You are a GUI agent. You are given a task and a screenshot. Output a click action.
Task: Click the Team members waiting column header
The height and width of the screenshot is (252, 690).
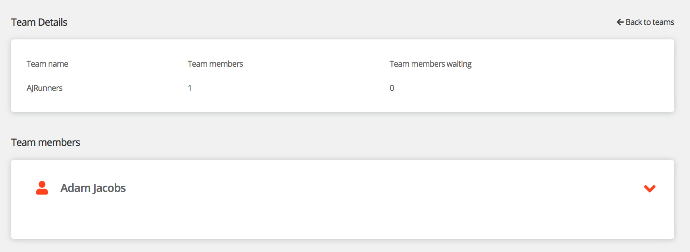pyautogui.click(x=430, y=64)
